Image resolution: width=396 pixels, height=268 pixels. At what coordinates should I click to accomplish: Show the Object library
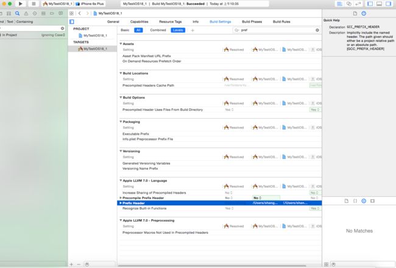[x=364, y=201]
